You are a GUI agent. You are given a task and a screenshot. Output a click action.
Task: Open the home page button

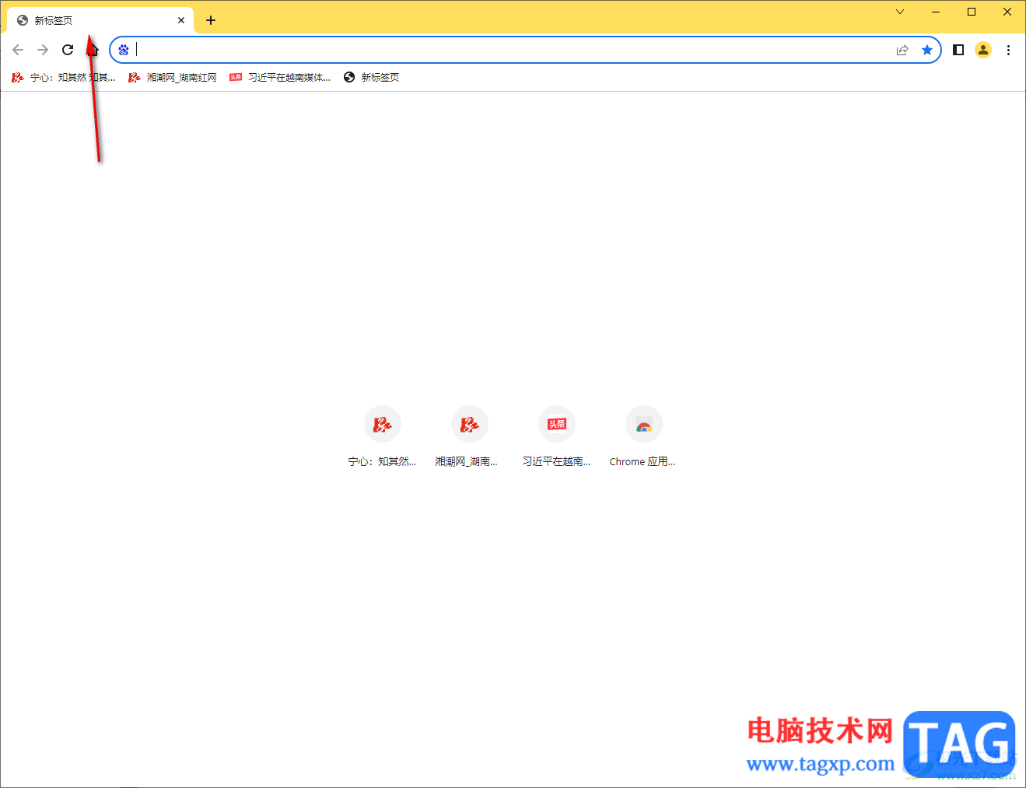coord(93,50)
